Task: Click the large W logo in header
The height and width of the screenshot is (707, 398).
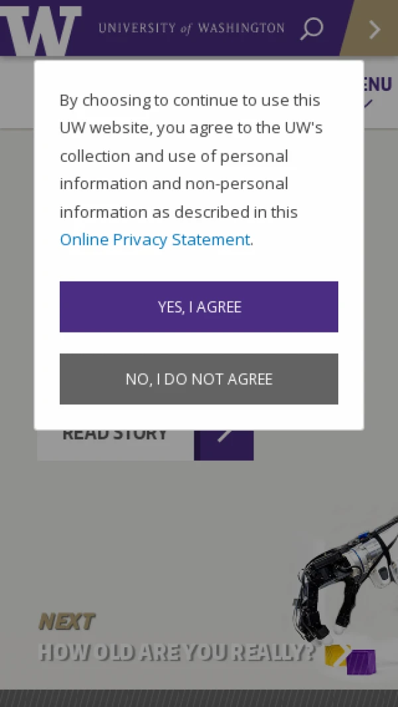Action: [41, 30]
